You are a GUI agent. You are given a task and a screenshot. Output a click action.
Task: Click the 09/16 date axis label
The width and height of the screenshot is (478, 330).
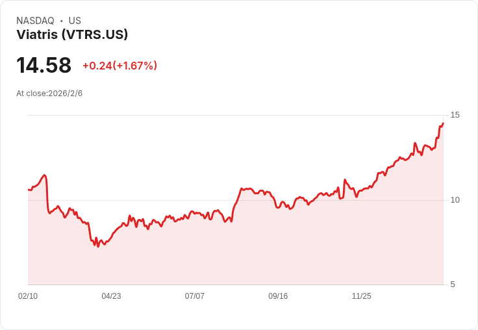(x=278, y=296)
